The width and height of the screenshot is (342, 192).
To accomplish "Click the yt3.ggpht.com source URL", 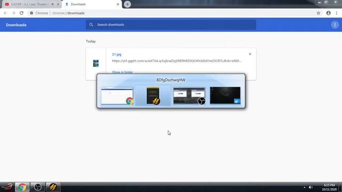I will click(x=177, y=61).
